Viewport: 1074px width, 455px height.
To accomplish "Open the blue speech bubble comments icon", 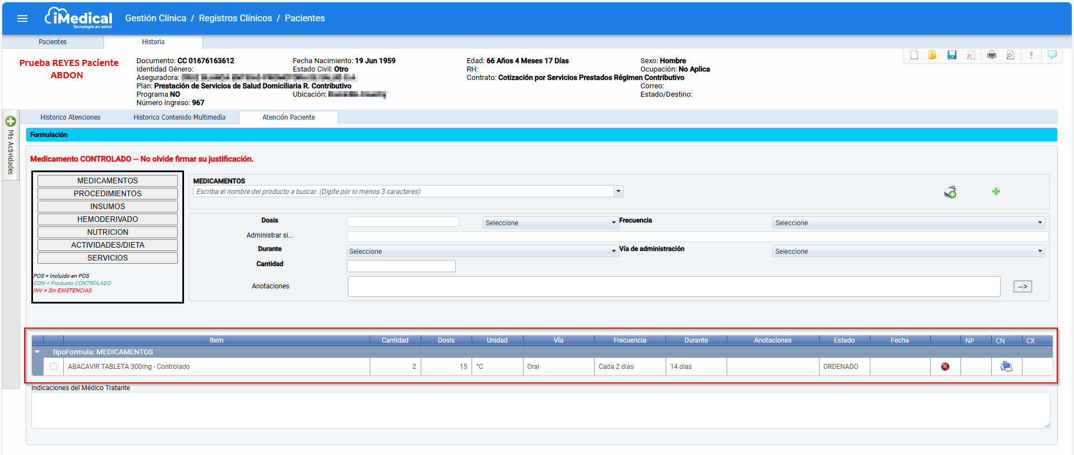I will [1052, 55].
